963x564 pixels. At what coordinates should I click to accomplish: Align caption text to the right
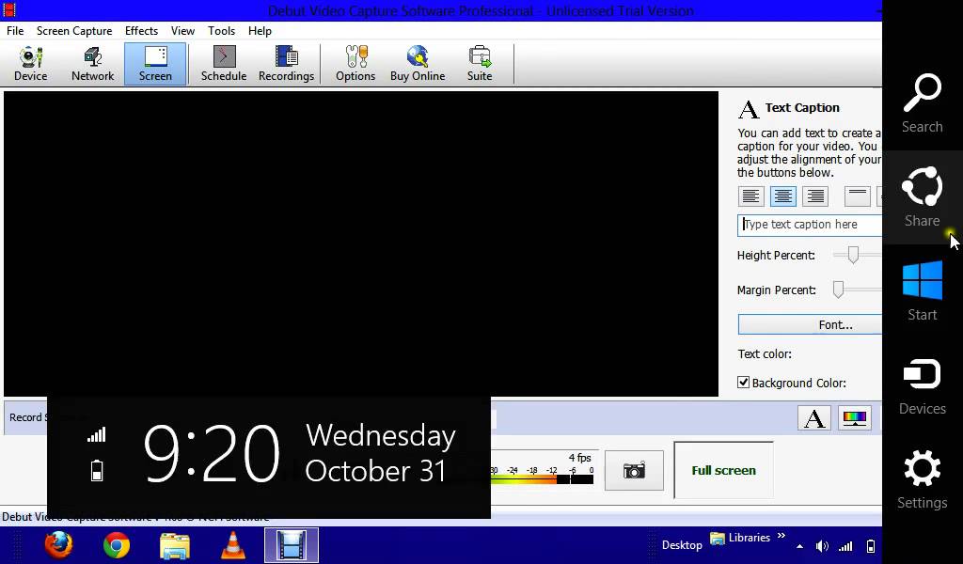[815, 196]
